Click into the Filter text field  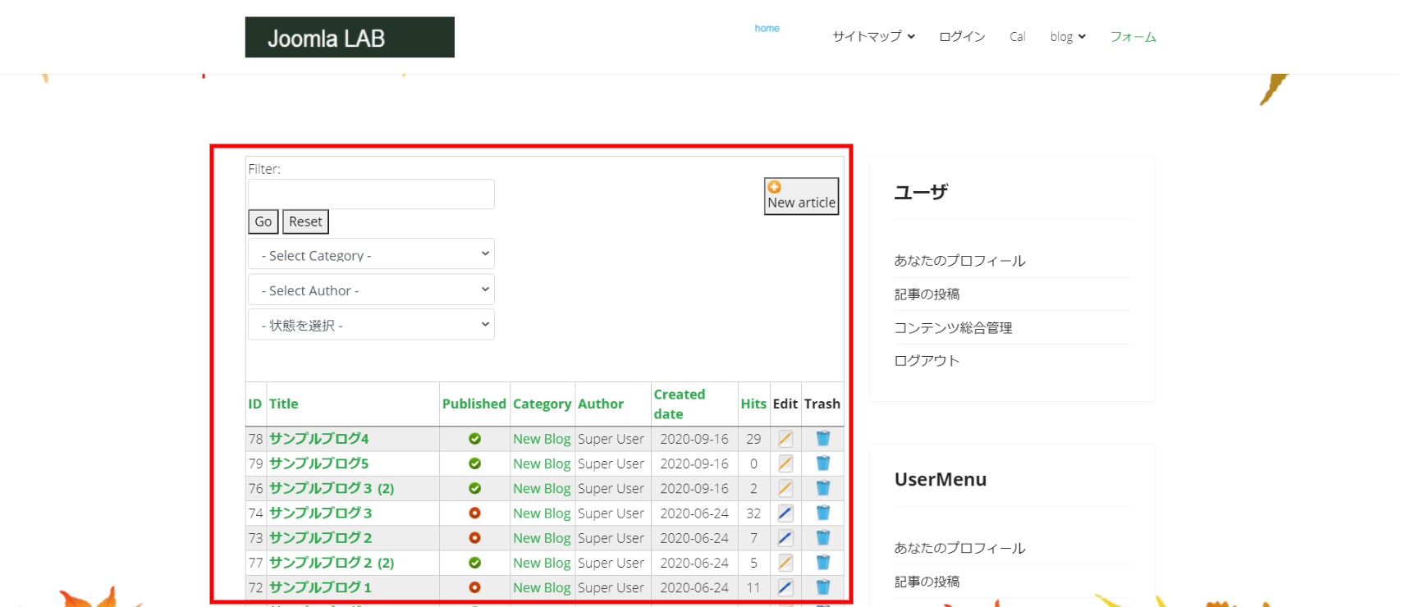371,194
